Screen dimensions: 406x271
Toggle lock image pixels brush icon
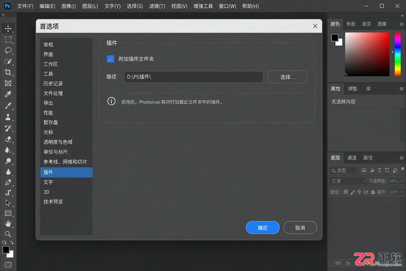pyautogui.click(x=352, y=192)
